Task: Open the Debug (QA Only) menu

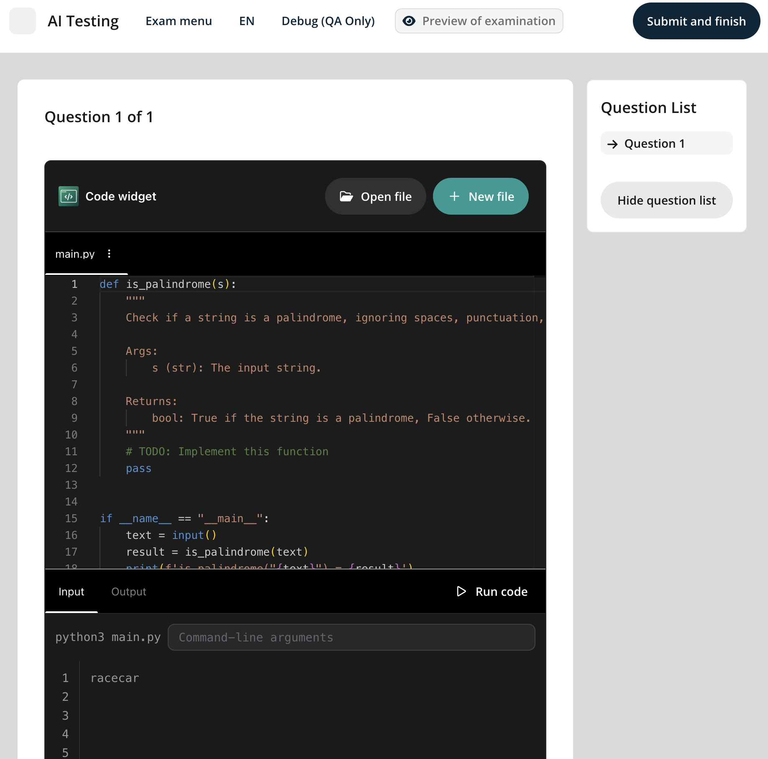Action: pos(328,21)
